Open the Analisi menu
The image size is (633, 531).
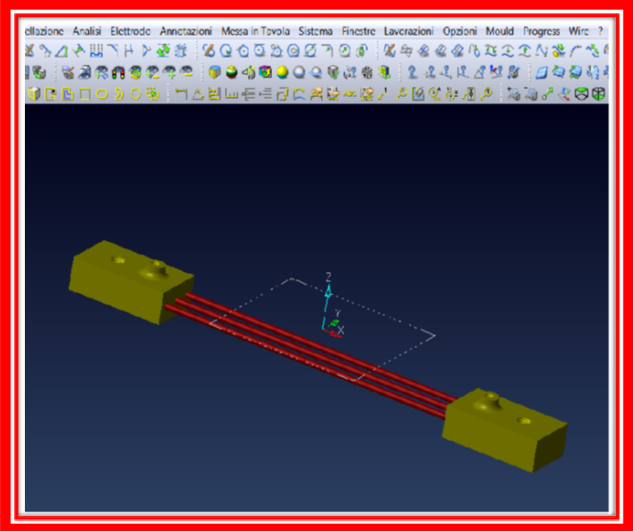[88, 30]
